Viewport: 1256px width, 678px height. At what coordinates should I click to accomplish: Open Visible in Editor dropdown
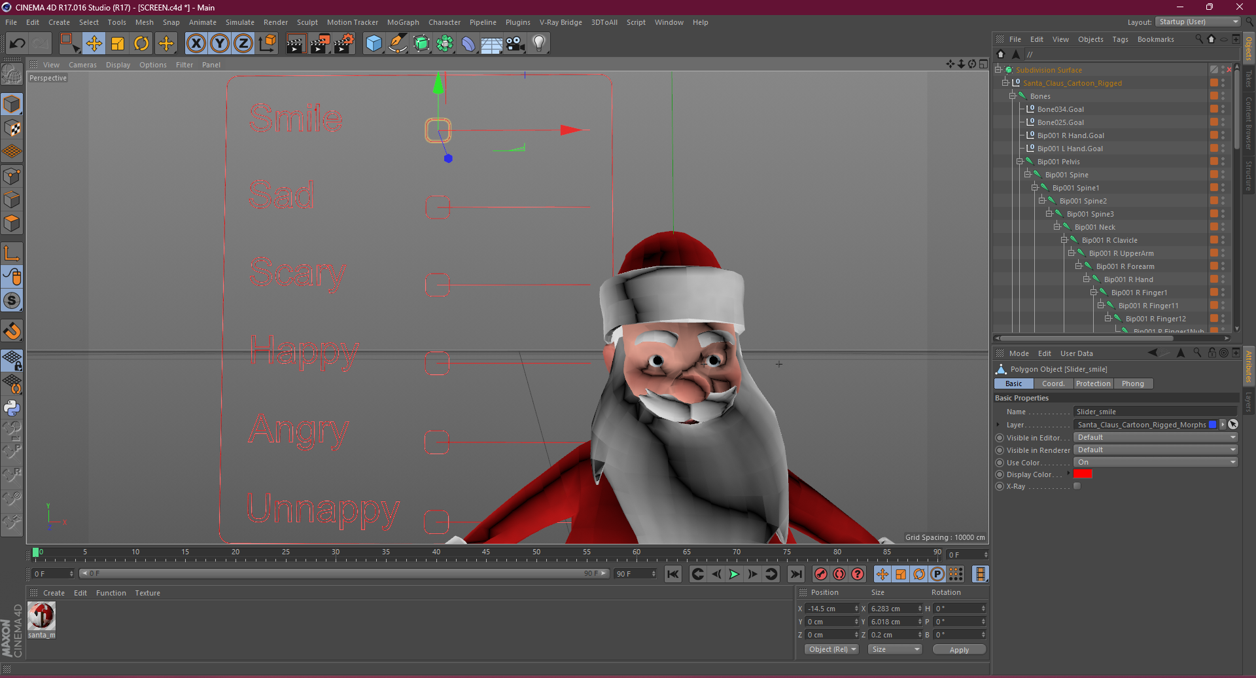[x=1156, y=437]
